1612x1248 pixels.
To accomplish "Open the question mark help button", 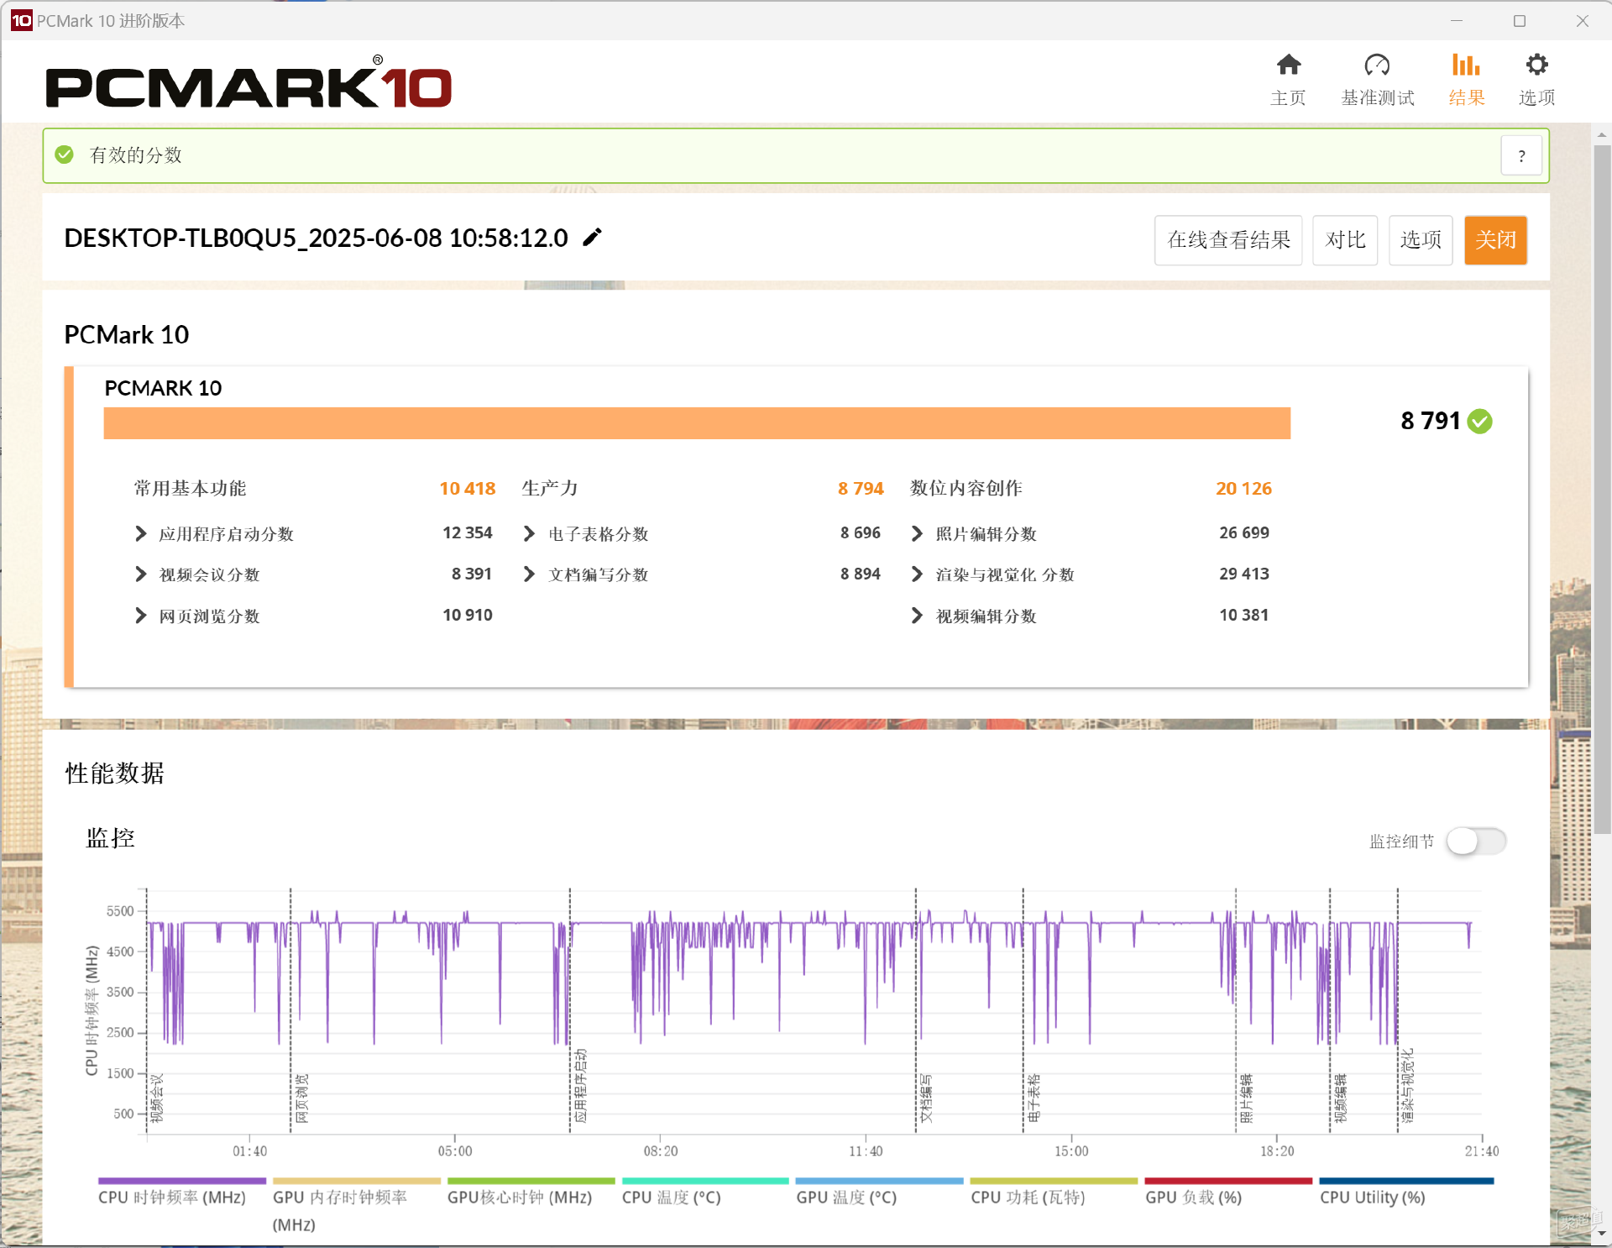I will pos(1521,155).
